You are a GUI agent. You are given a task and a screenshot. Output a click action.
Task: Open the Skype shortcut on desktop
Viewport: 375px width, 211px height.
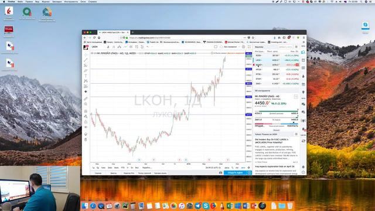(365, 26)
